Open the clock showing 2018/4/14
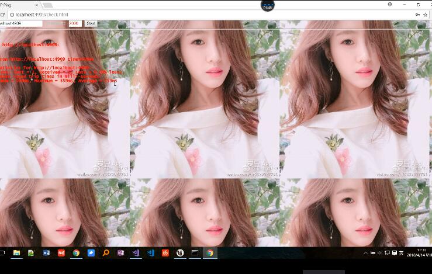Screen dimensions: 432x274 419,253
